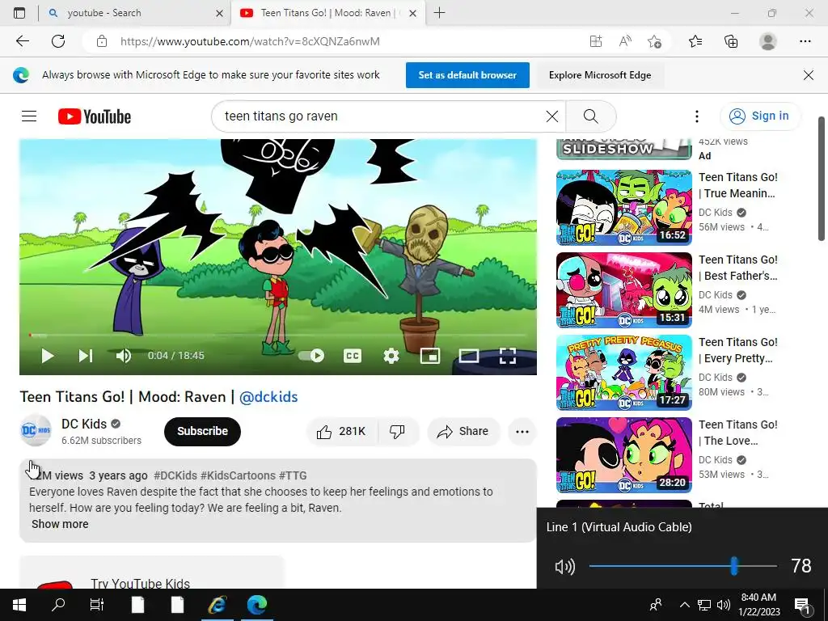This screenshot has width=828, height=621.
Task: Open a new browser tab
Action: pyautogui.click(x=439, y=13)
